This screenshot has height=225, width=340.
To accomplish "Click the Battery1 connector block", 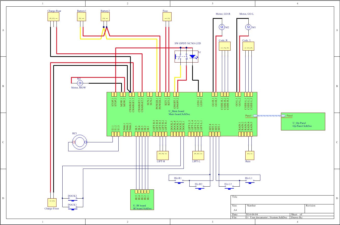I will click(82, 17).
